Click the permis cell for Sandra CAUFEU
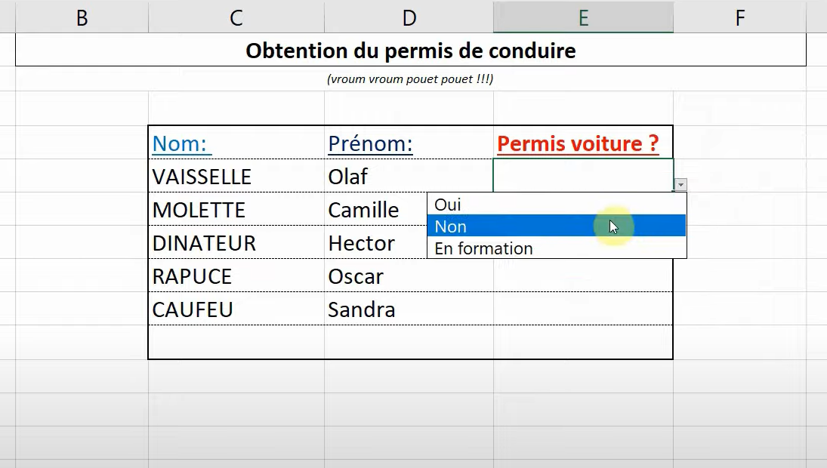The width and height of the screenshot is (827, 468). 582,309
